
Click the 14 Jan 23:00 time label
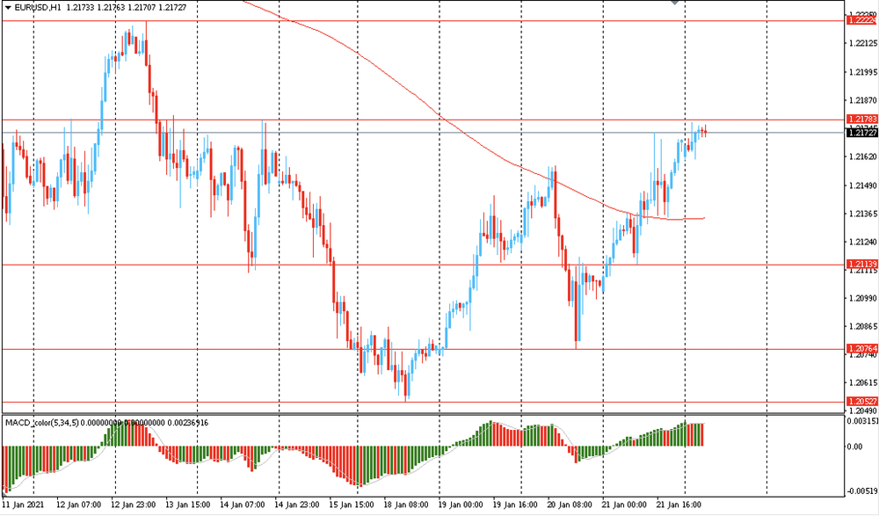[x=296, y=505]
